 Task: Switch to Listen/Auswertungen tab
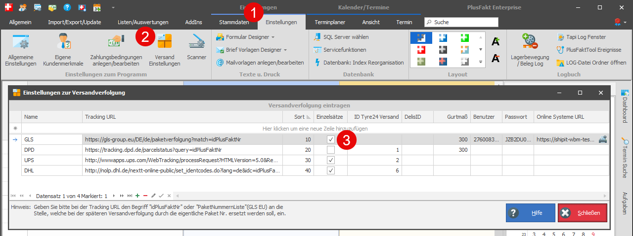[x=143, y=22]
